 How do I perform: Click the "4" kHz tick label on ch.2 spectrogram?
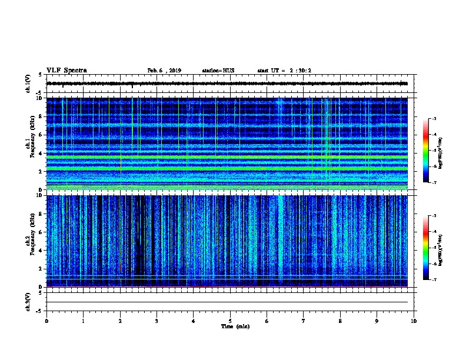pyautogui.click(x=41, y=251)
